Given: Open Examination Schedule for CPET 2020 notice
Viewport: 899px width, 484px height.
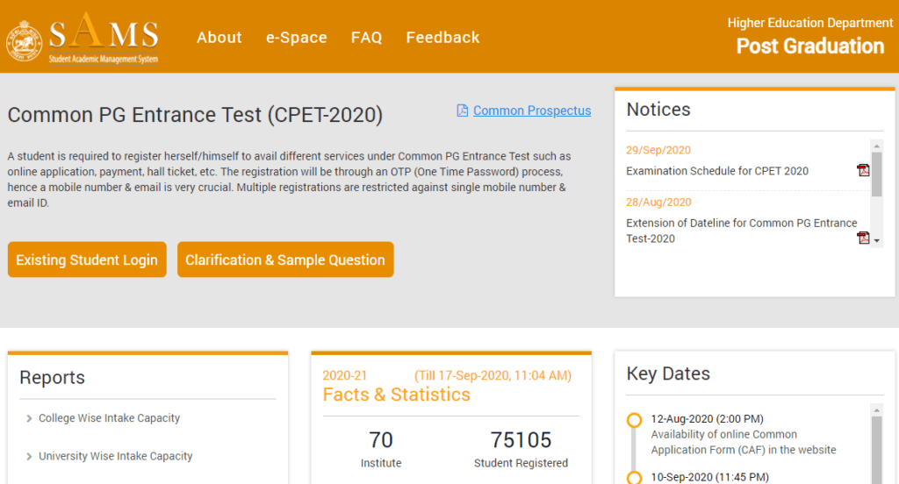Looking at the screenshot, I should pyautogui.click(x=717, y=171).
